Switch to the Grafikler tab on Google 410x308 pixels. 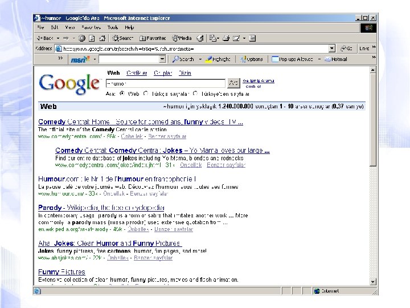(137, 73)
